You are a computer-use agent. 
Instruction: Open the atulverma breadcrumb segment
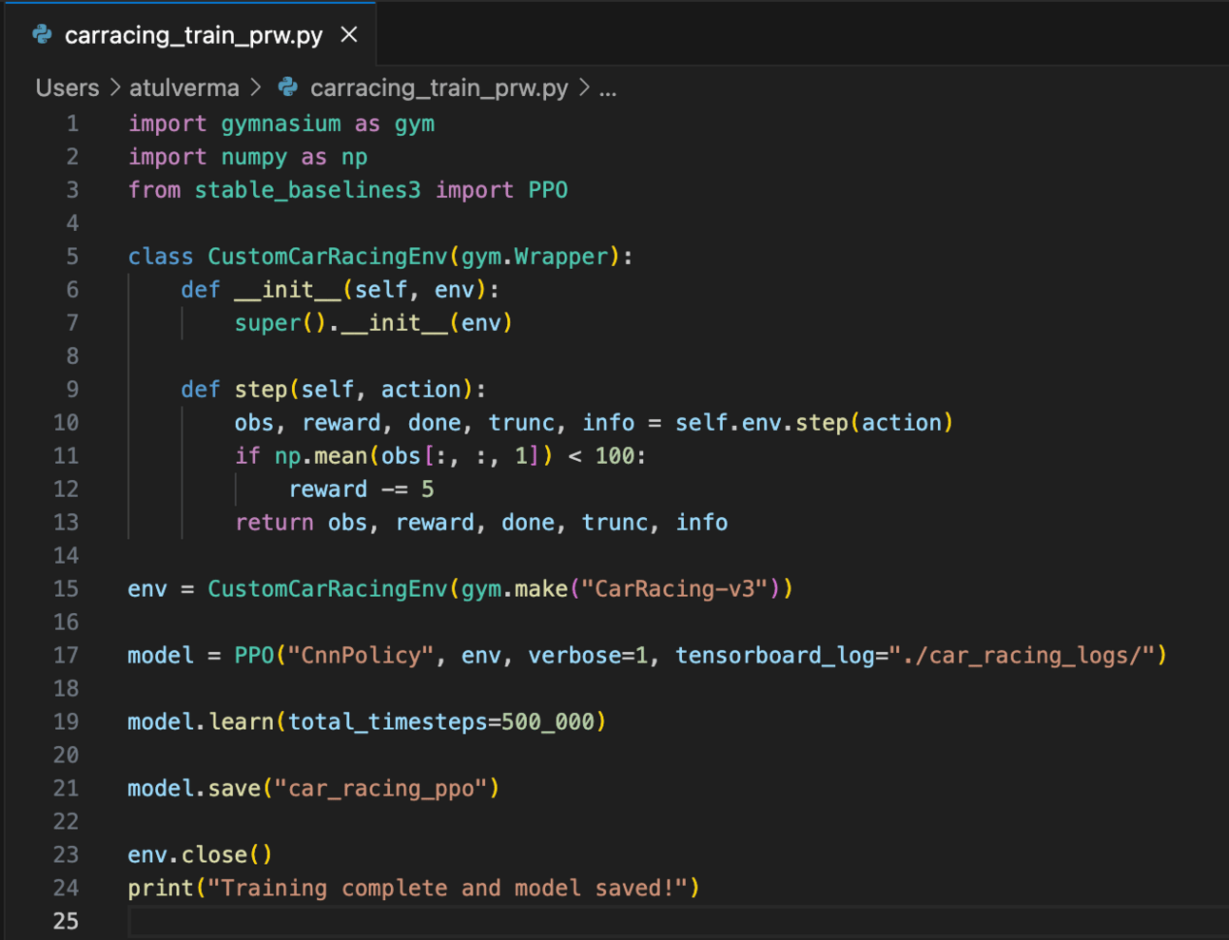pyautogui.click(x=185, y=88)
